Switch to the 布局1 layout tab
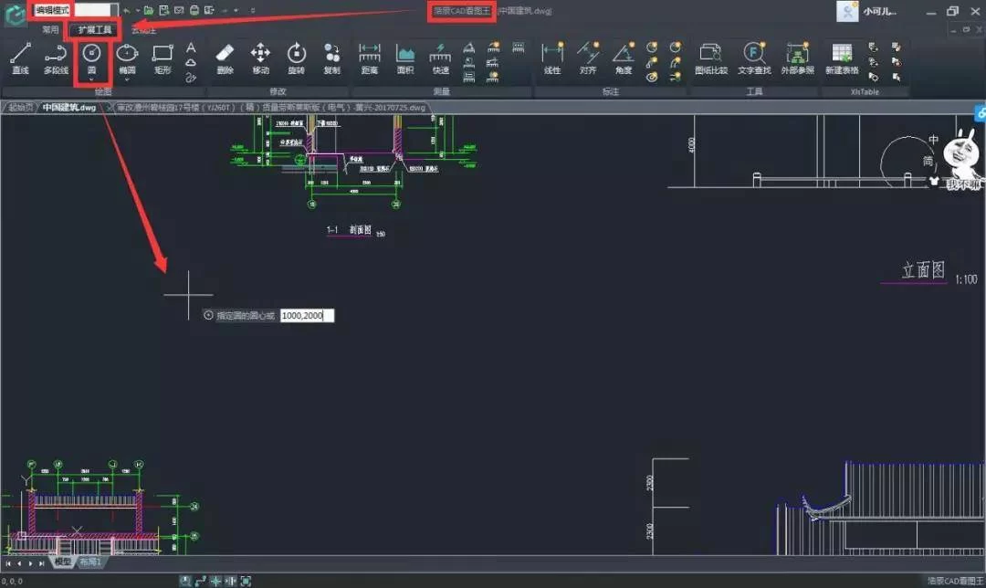 (90, 562)
